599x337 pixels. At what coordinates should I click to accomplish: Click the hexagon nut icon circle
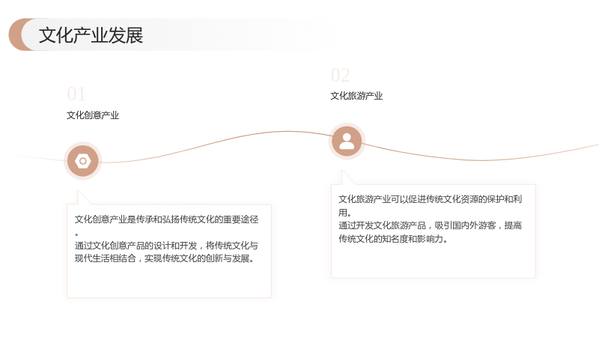[x=83, y=161]
